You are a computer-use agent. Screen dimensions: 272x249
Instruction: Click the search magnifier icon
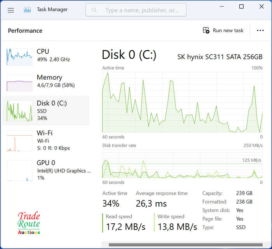click(94, 10)
